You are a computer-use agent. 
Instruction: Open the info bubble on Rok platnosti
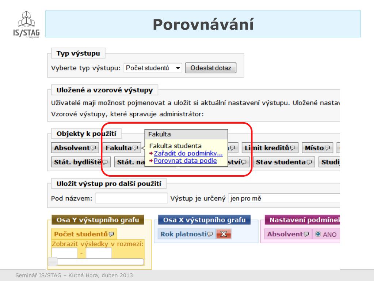[x=210, y=234]
